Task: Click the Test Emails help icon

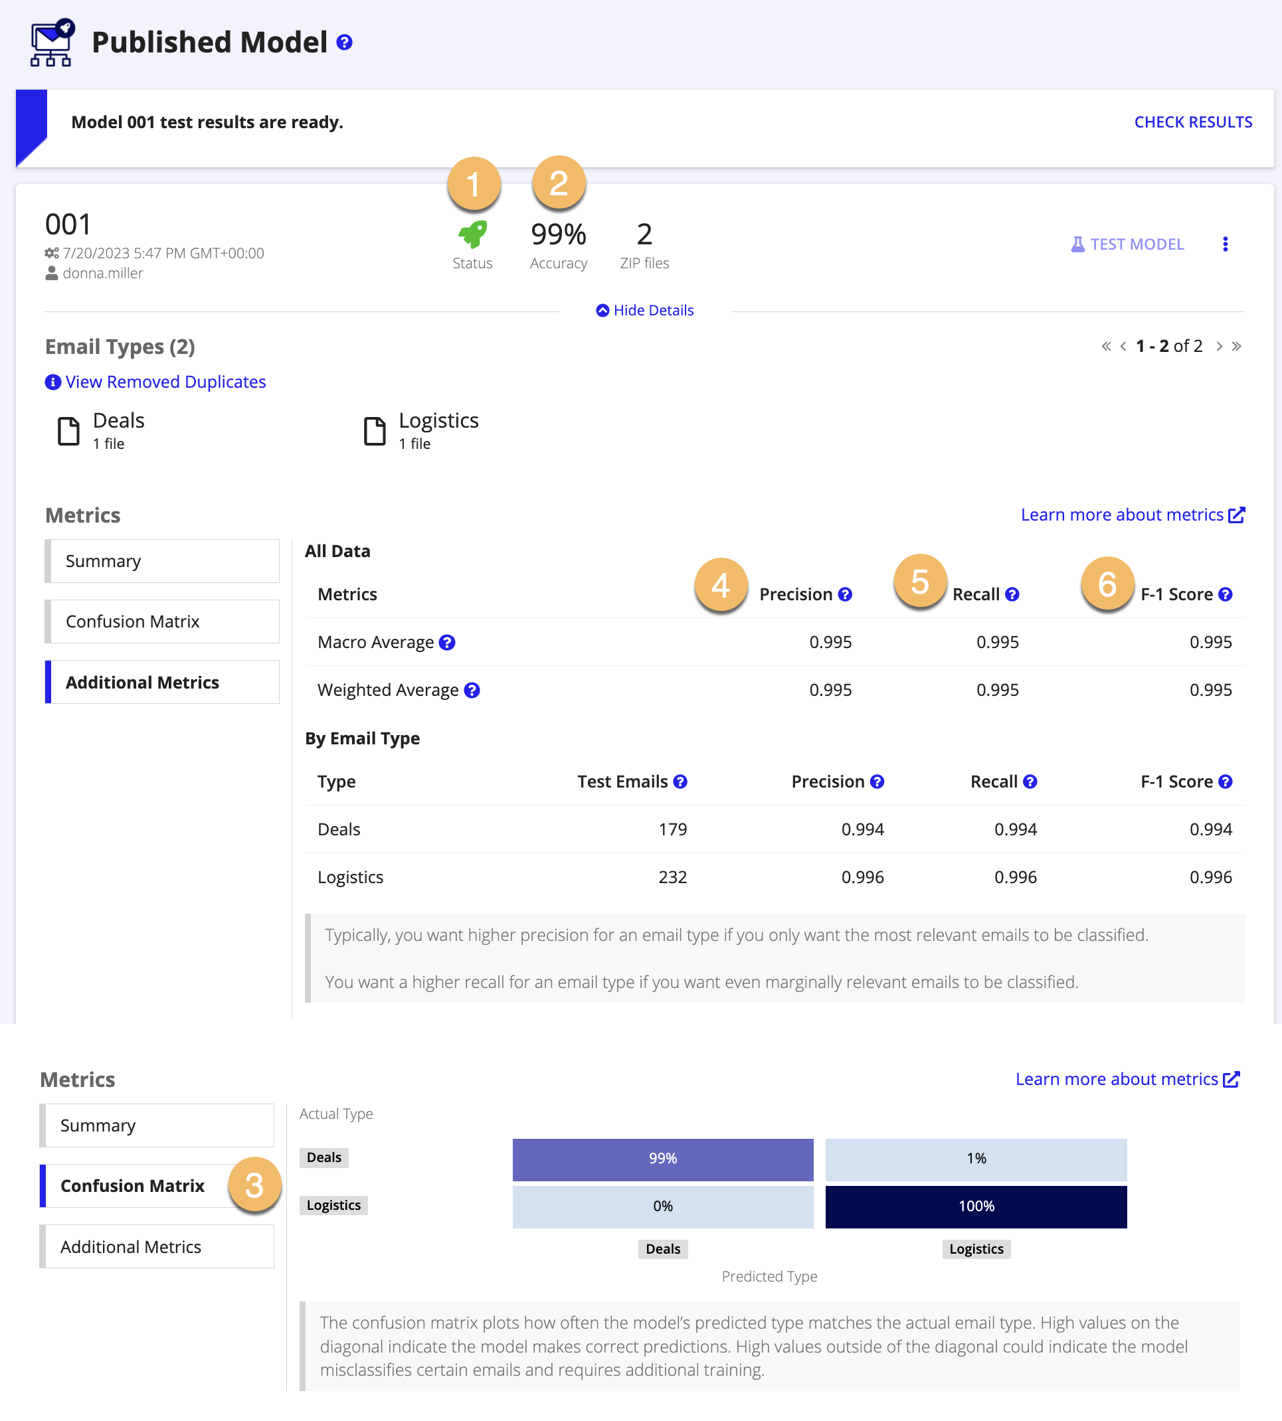Action: click(680, 782)
